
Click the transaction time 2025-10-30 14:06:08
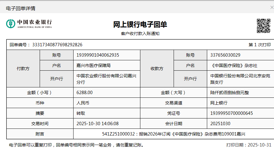[97, 124]
